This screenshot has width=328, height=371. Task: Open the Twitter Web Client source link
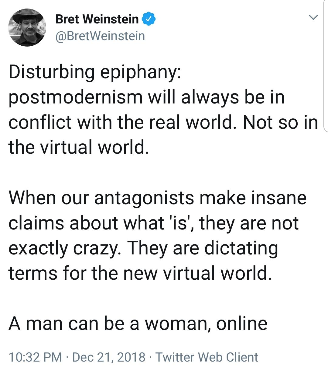[x=207, y=357]
